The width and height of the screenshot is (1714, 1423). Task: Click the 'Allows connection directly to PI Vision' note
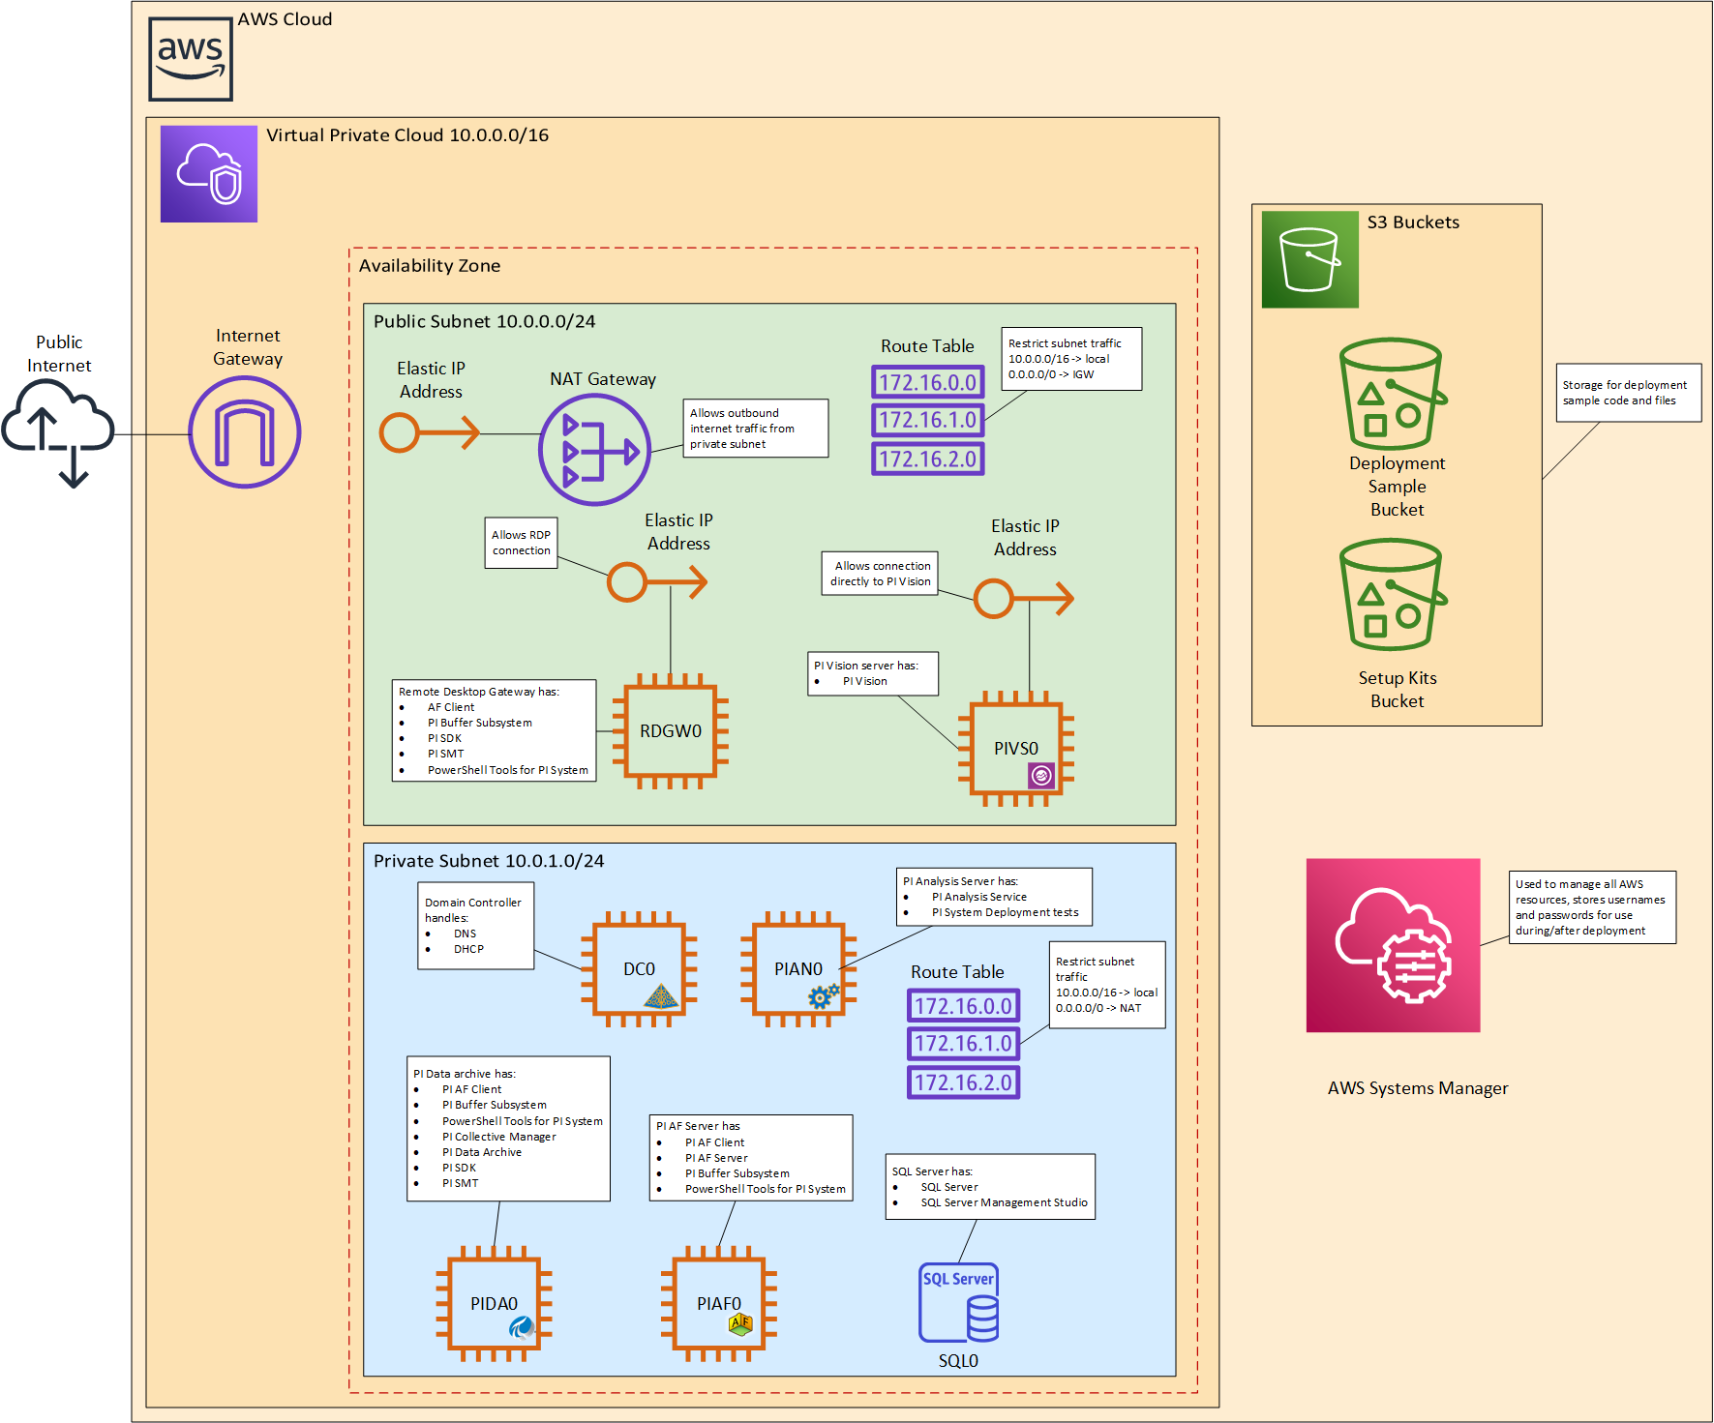pyautogui.click(x=880, y=574)
